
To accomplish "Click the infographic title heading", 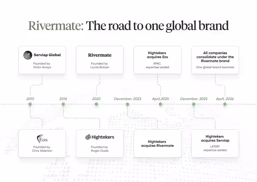I will pyautogui.click(x=128, y=26).
